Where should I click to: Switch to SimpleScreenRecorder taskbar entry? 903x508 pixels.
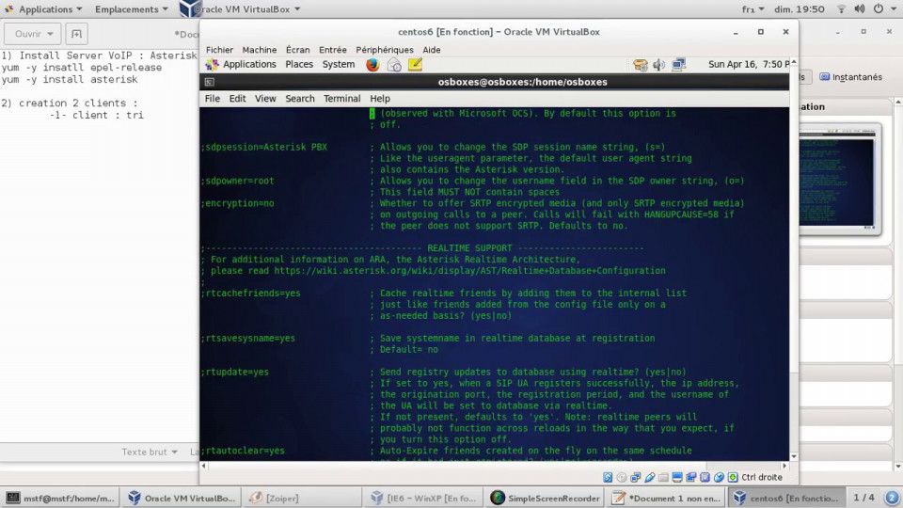click(546, 499)
